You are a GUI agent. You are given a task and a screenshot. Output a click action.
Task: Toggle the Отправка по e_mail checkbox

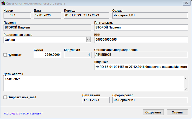point(5,97)
